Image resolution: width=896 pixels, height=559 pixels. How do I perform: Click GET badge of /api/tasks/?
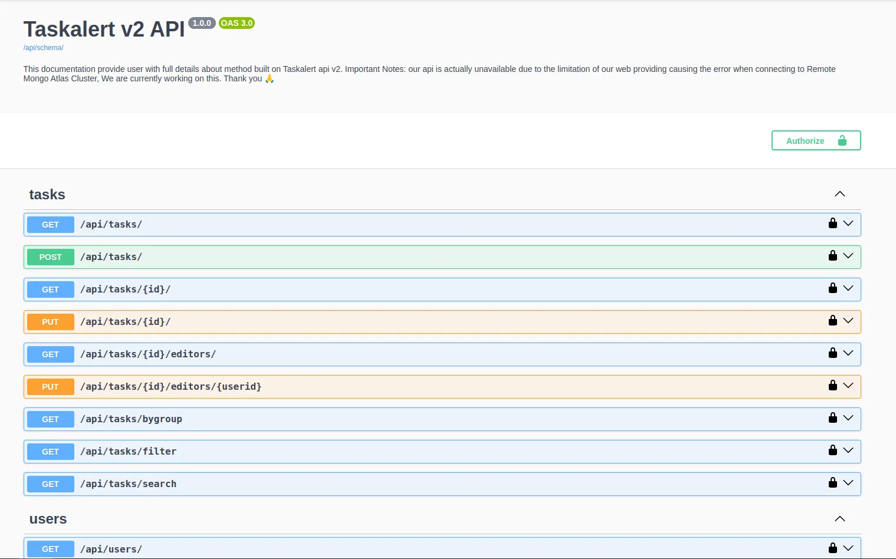coord(51,225)
